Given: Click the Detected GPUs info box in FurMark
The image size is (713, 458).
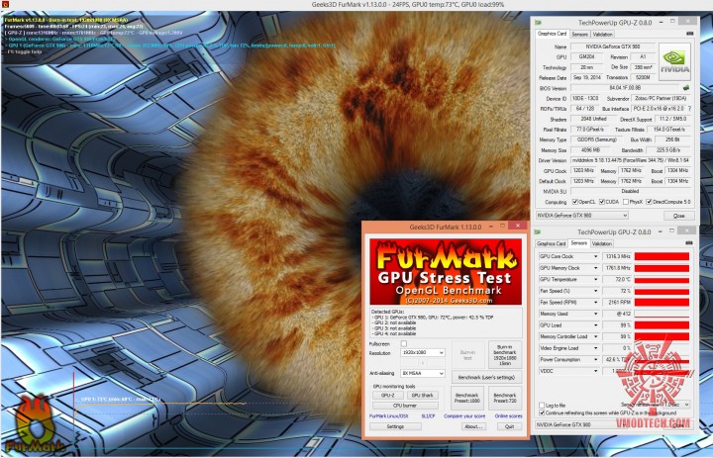Looking at the screenshot, I should [446, 322].
